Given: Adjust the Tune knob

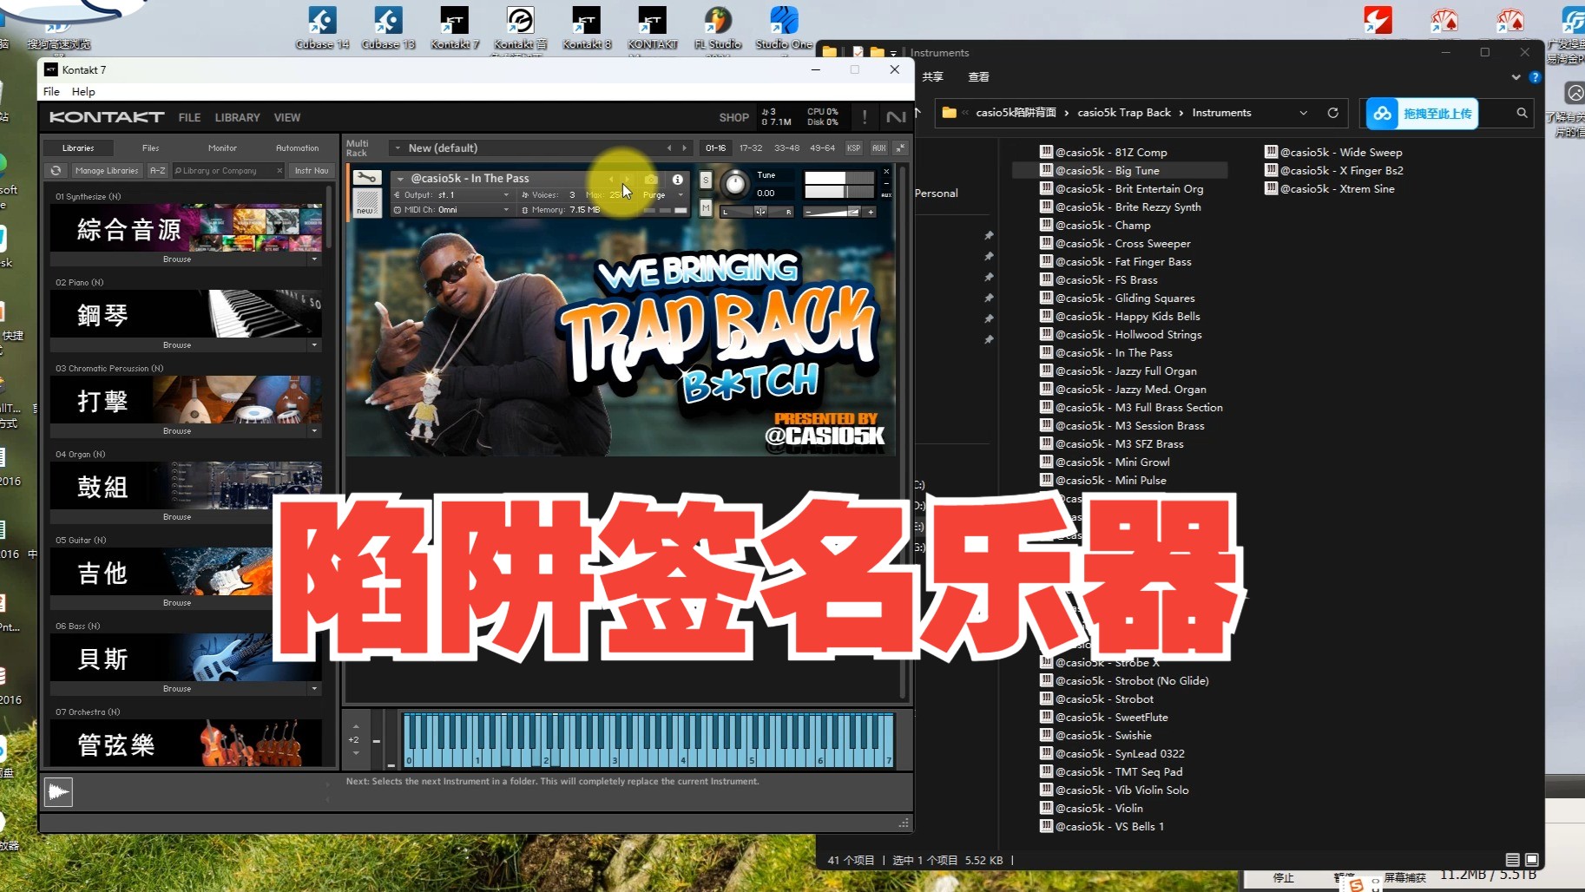Looking at the screenshot, I should pos(735,185).
